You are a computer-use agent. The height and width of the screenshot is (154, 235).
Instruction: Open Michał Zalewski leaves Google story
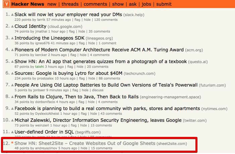[x=98, y=120]
